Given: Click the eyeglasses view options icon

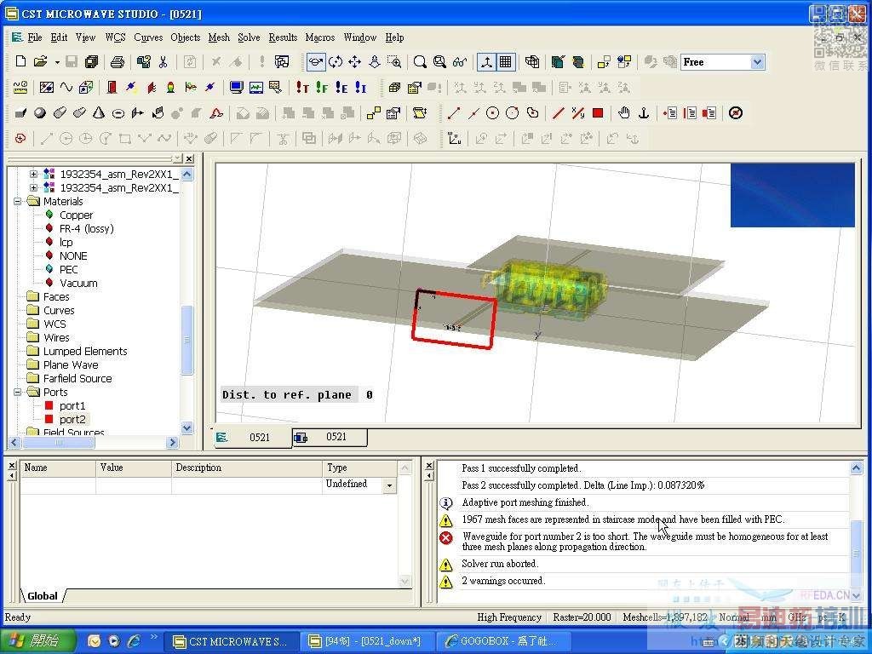Looking at the screenshot, I should click(x=459, y=61).
